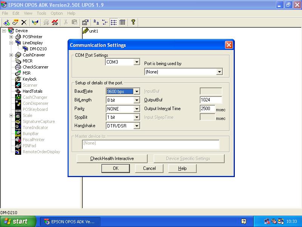Select the Keylock device category
Screen dimensions: 302x227
[29, 79]
